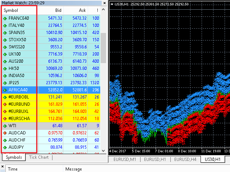Click the ask price 164.803
230x172 pixels.
click(x=80, y=111)
